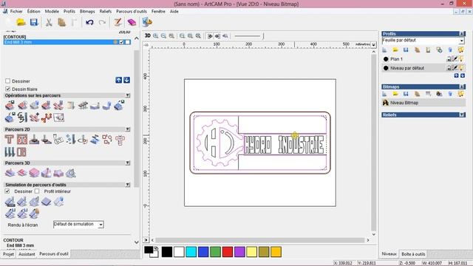
Task: Collapse the Profils panel header
Action: pos(461,34)
